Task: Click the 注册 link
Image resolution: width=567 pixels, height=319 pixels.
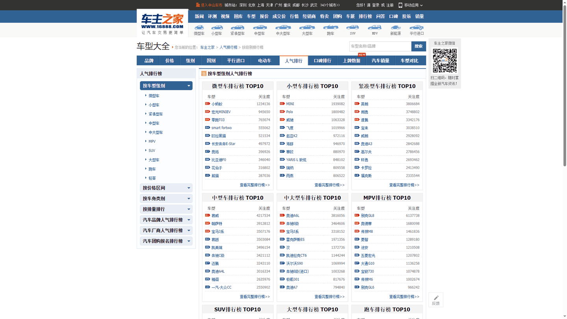Action: pyautogui.click(x=390, y=5)
